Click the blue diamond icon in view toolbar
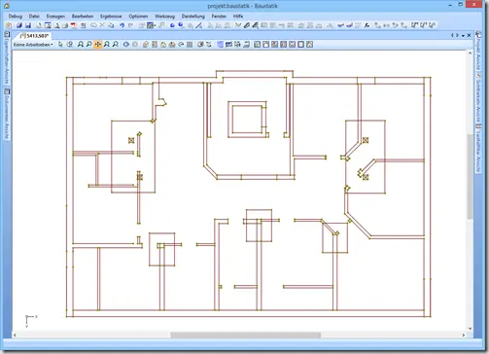This screenshot has height=354, width=489. pos(126,45)
